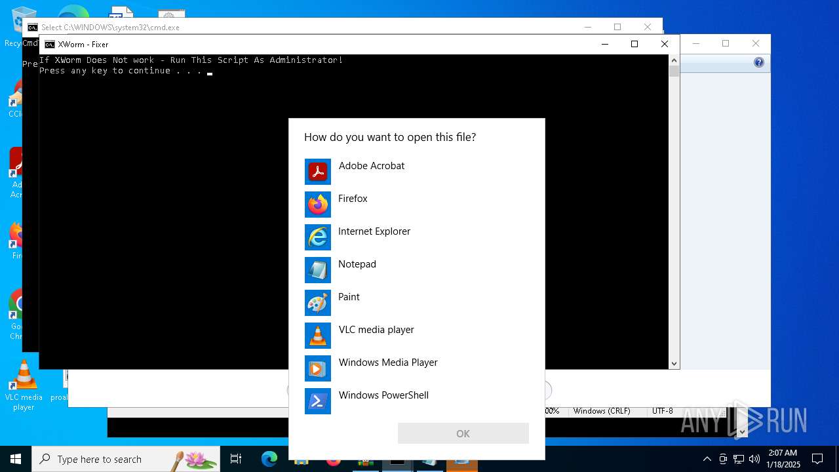Viewport: 839px width, 472px height.
Task: Choose the 'Notepad' text entry
Action: pyautogui.click(x=357, y=264)
